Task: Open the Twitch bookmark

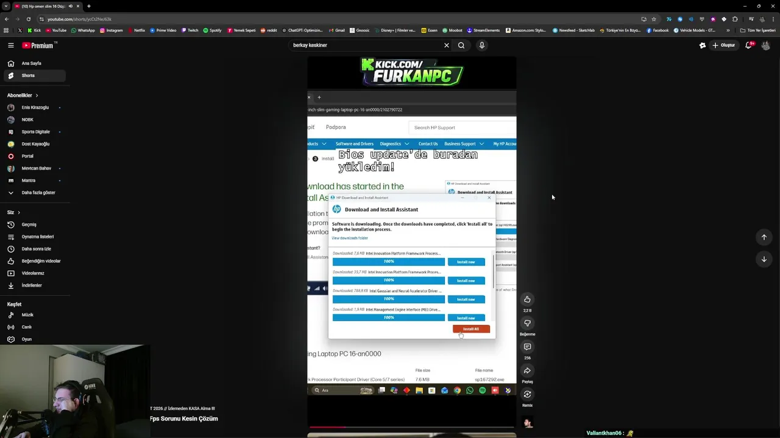Action: pos(190,30)
